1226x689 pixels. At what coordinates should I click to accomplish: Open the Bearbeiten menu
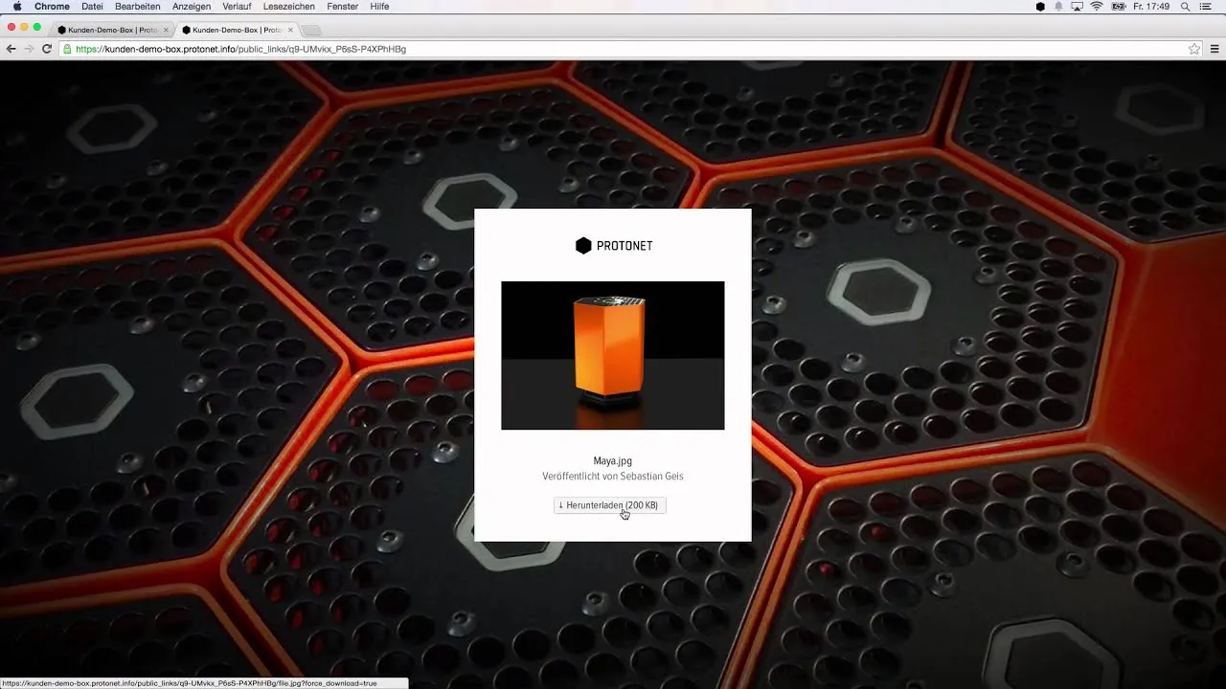pyautogui.click(x=137, y=7)
